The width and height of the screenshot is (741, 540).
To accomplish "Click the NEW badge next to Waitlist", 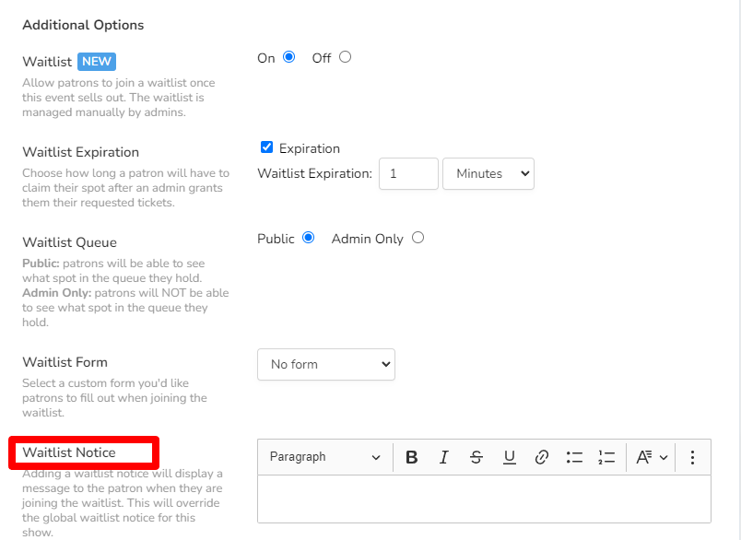I will pos(96,61).
